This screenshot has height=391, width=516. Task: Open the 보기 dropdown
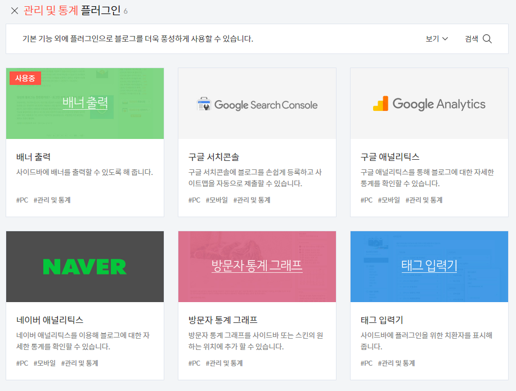(x=437, y=39)
